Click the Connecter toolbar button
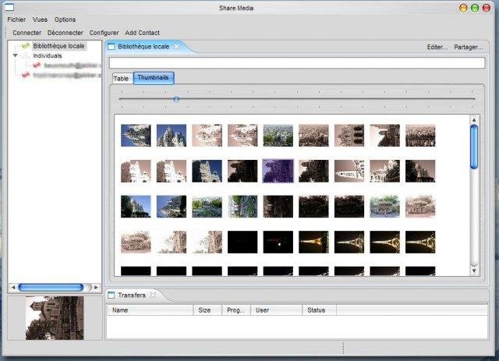This screenshot has width=499, height=361. pos(27,33)
